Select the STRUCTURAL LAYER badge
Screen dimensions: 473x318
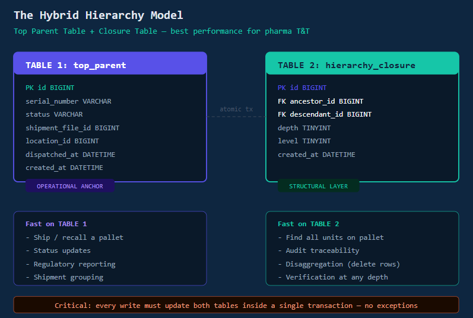[x=318, y=186]
